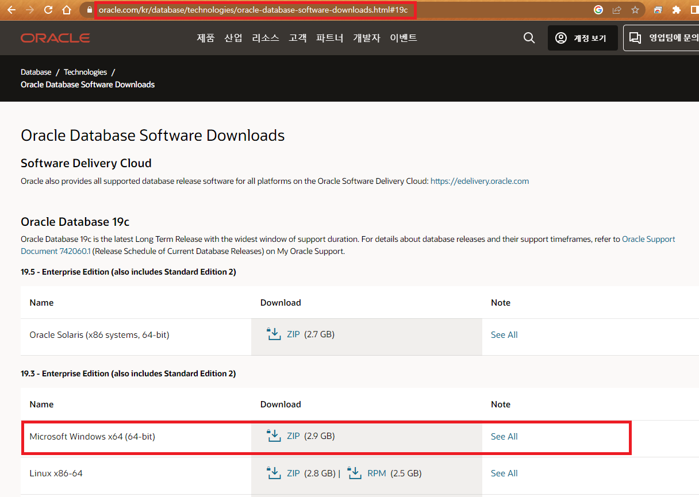699x497 pixels.
Task: Open the 이벤트 menu
Action: coord(404,38)
